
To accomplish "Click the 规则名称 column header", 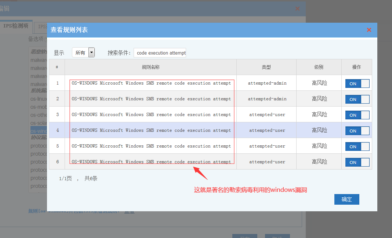I will (150, 67).
